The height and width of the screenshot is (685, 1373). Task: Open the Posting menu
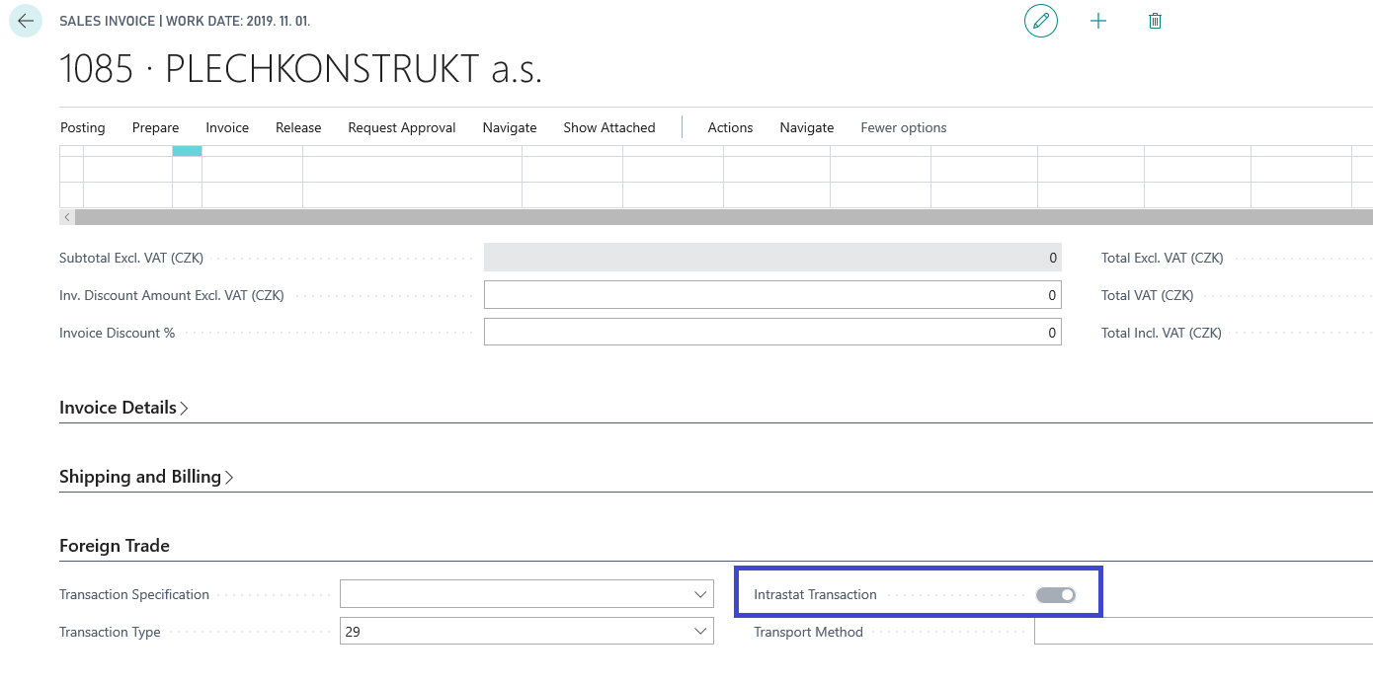pos(83,127)
